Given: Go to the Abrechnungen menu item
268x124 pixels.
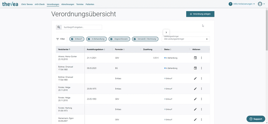Looking at the screenshot, I should pos(68,4).
